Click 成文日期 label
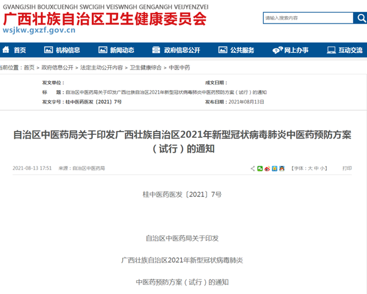The width and height of the screenshot is (367, 294). 217,83
